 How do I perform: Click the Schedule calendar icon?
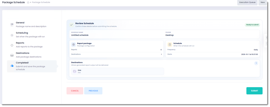pyautogui.click(x=170, y=45)
